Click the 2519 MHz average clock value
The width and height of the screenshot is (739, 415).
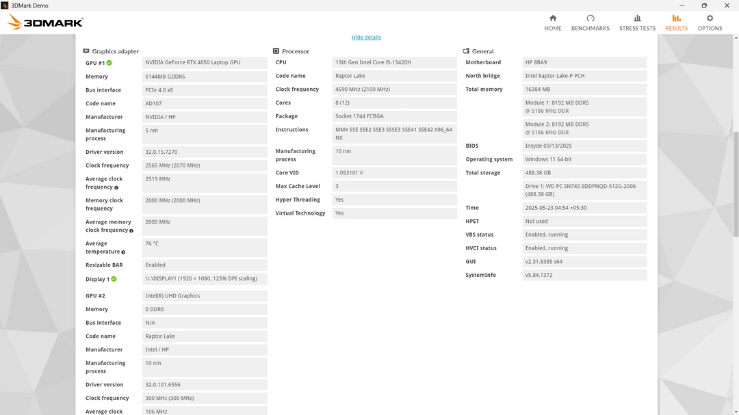point(205,183)
